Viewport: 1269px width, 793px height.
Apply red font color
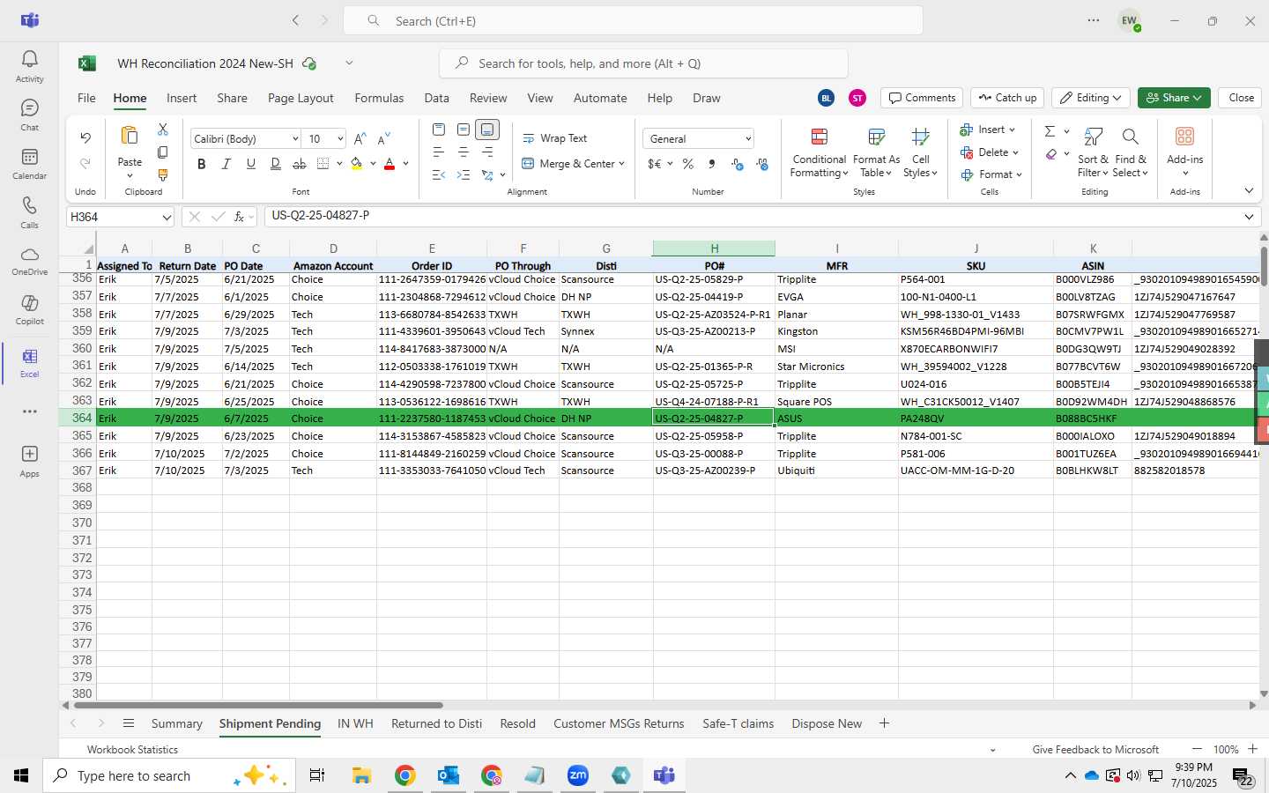coord(390,164)
